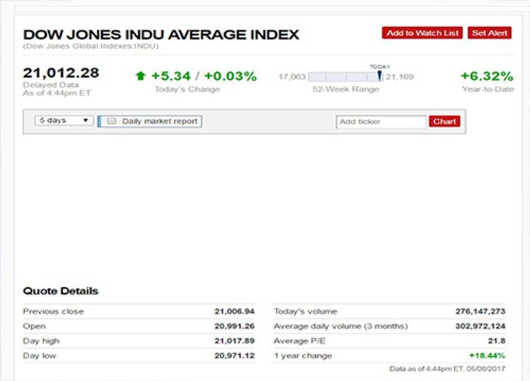This screenshot has width=530, height=381.
Task: Select Today's volume value 276,147,273
Action: coord(480,311)
